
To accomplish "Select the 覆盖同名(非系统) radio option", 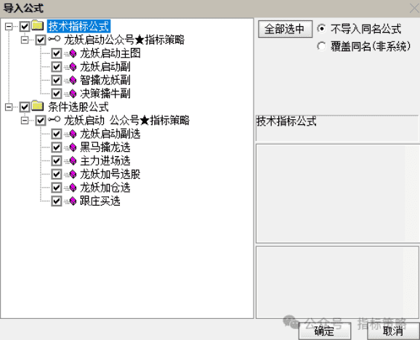I will pyautogui.click(x=321, y=46).
